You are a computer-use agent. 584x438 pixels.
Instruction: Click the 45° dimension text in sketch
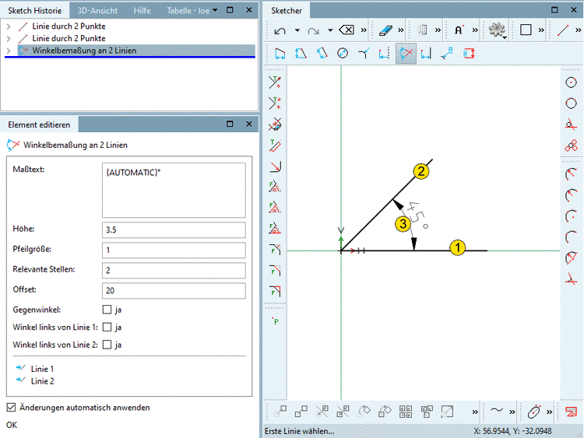418,215
